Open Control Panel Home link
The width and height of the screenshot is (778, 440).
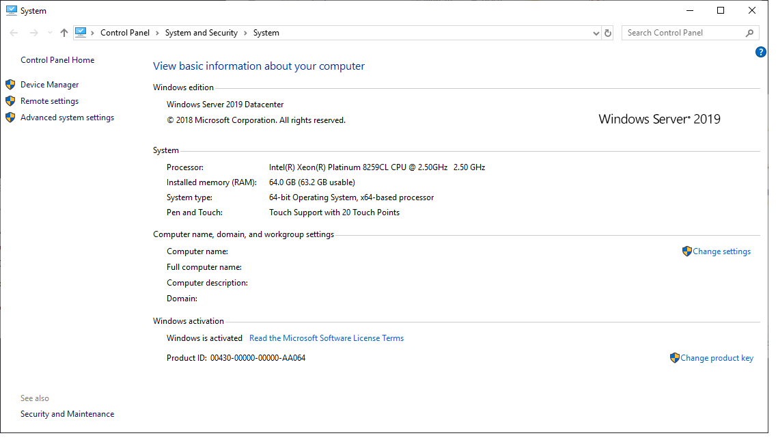click(x=57, y=60)
